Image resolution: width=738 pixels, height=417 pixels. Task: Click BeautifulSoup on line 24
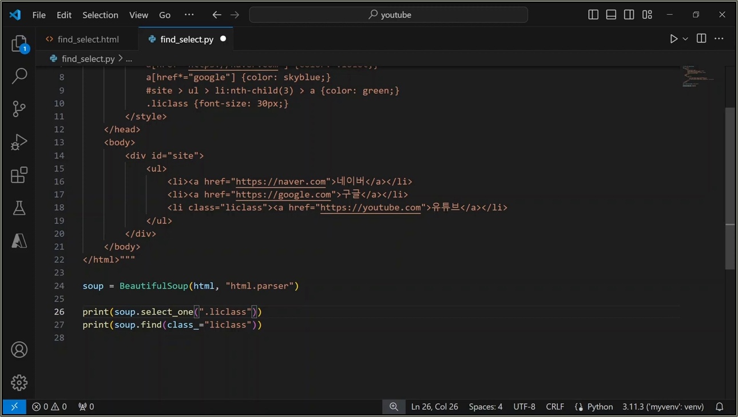[153, 286]
